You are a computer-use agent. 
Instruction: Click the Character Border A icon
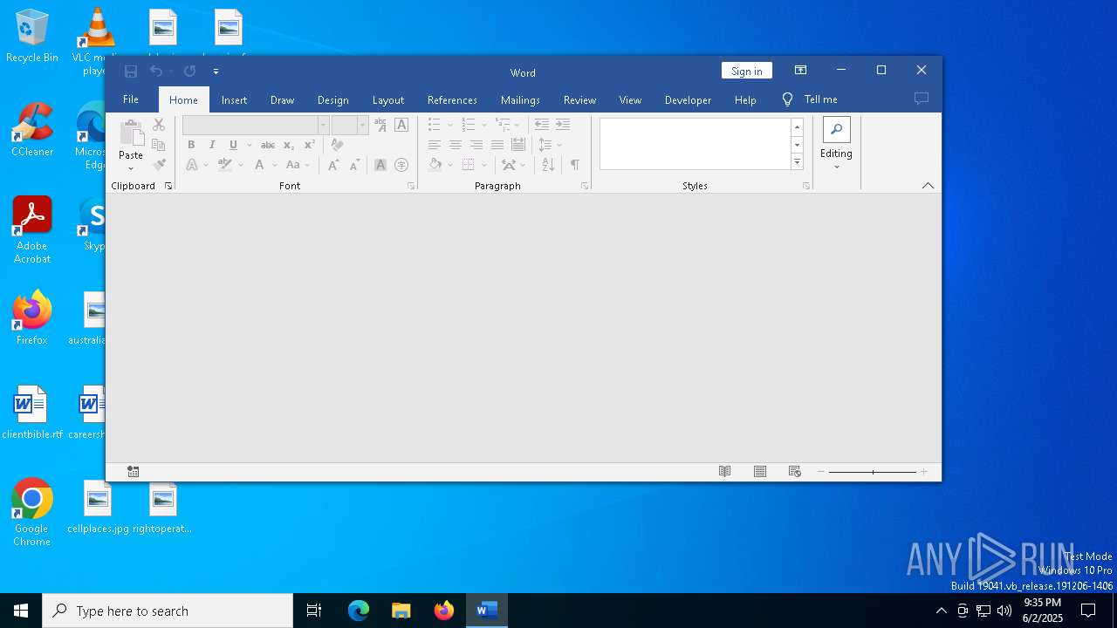tap(401, 125)
